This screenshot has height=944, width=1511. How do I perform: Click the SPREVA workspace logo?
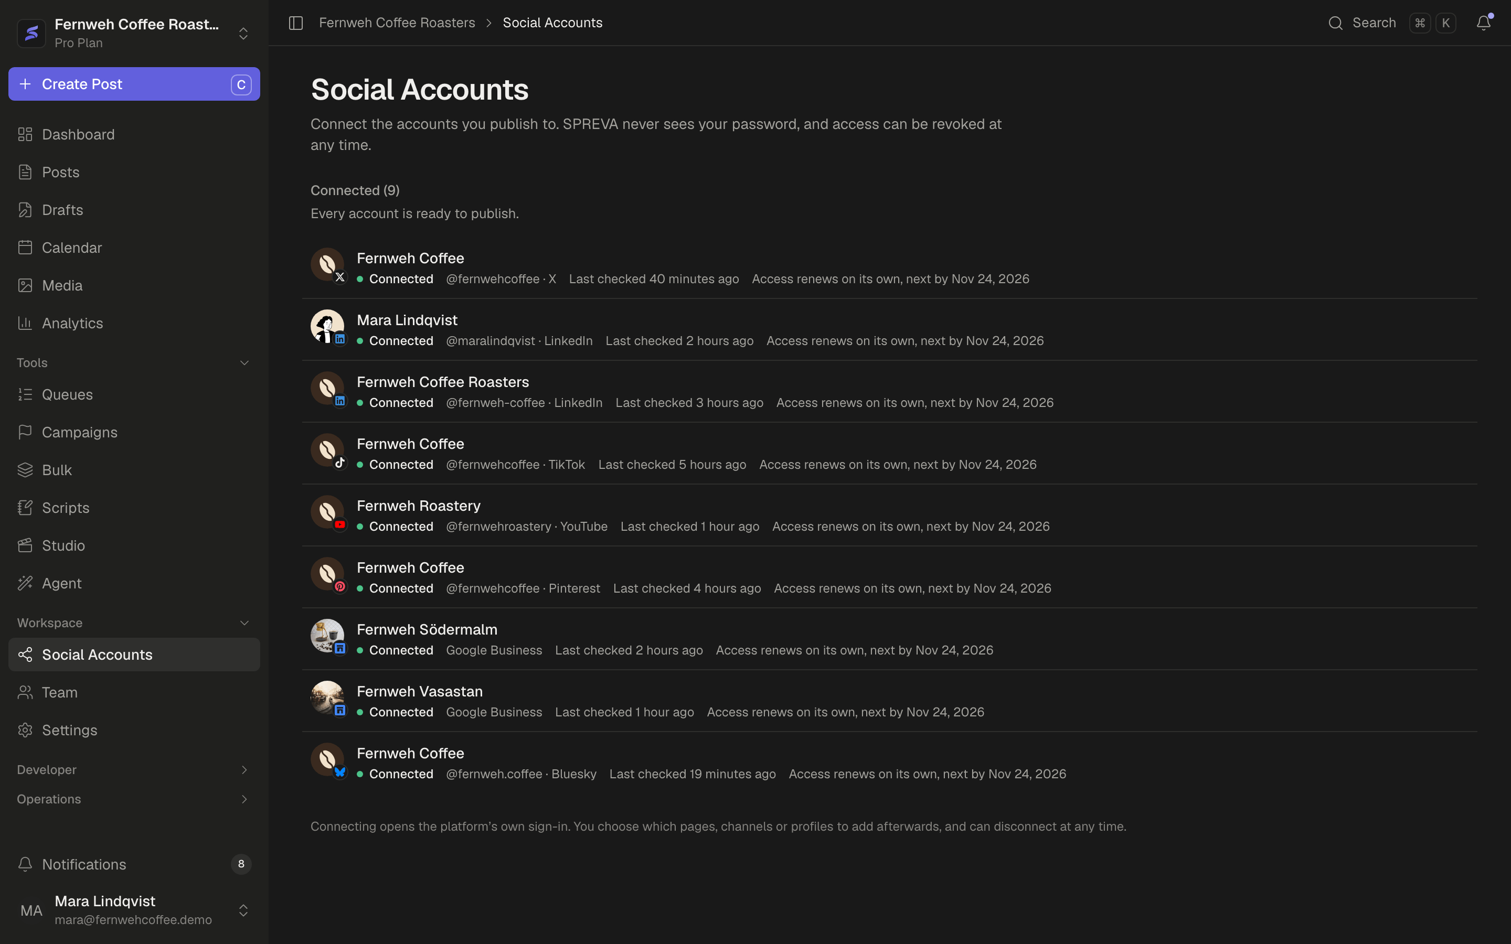click(31, 33)
